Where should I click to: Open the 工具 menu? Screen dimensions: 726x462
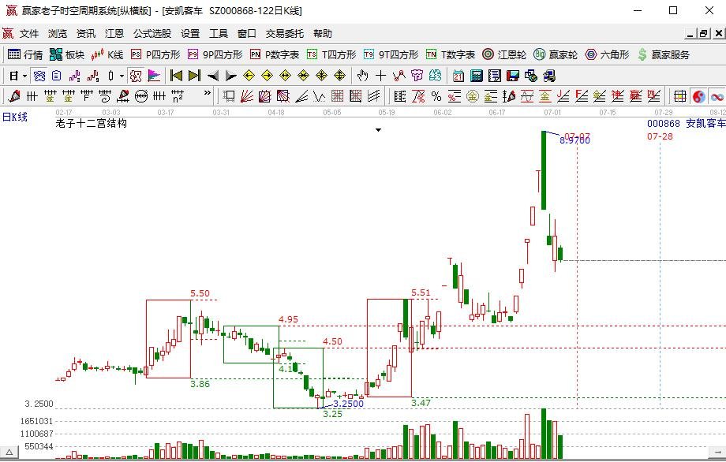click(219, 33)
